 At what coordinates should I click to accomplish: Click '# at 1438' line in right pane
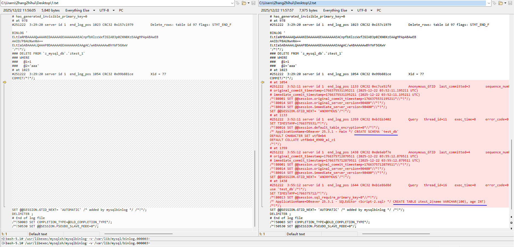coord(278,181)
